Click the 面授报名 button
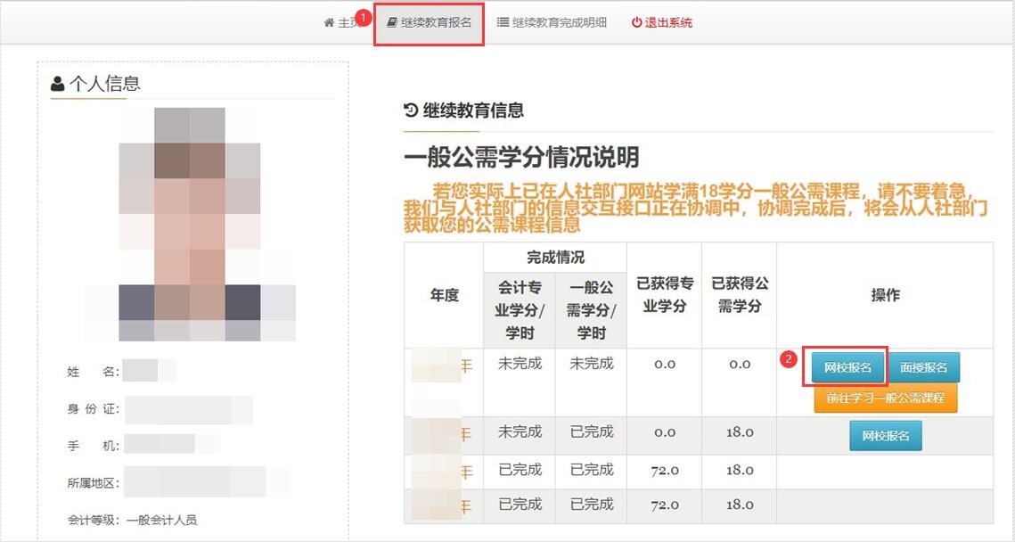 924,365
